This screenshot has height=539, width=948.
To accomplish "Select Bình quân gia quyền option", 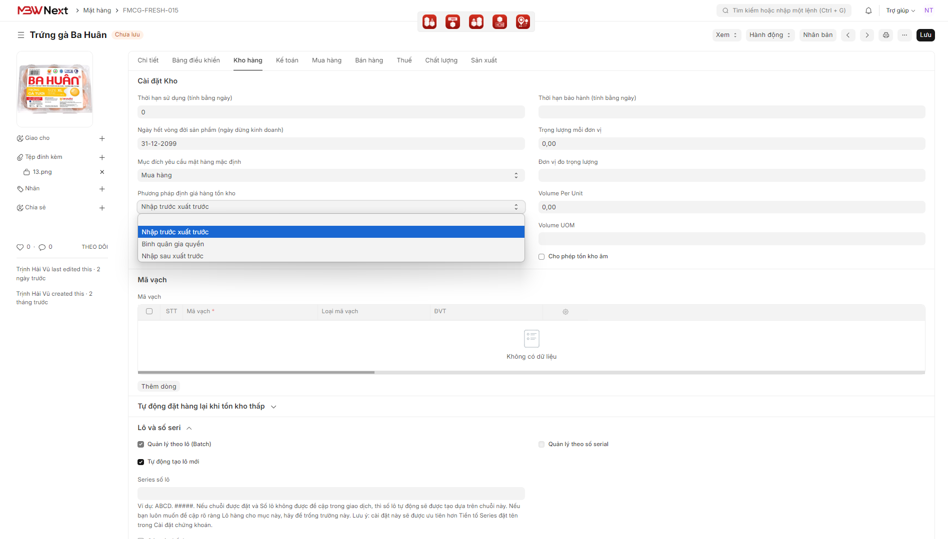I will [172, 244].
